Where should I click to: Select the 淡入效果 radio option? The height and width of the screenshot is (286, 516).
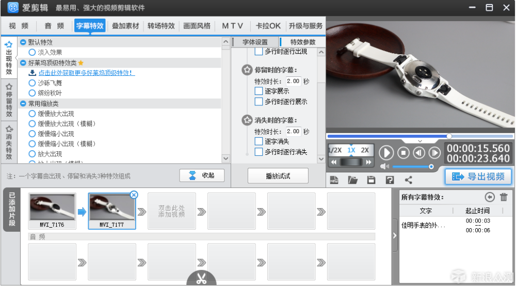[x=32, y=52]
